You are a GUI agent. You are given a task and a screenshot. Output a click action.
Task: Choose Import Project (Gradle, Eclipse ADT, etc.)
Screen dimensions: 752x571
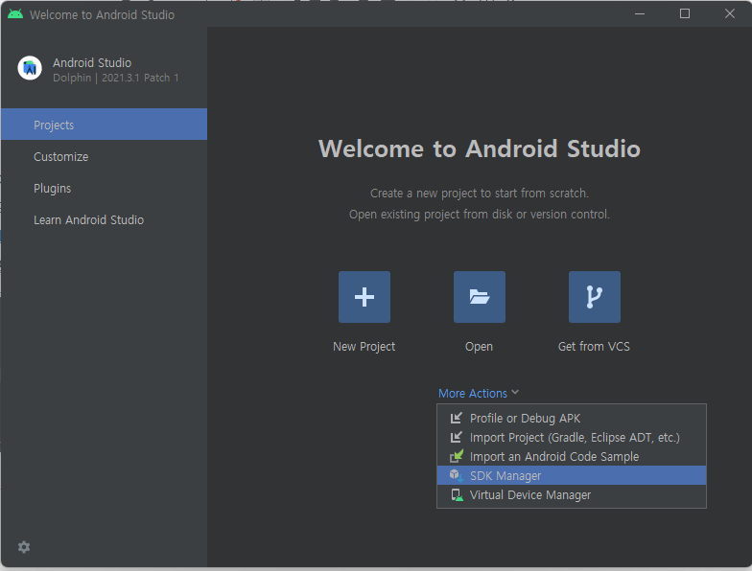pos(572,437)
